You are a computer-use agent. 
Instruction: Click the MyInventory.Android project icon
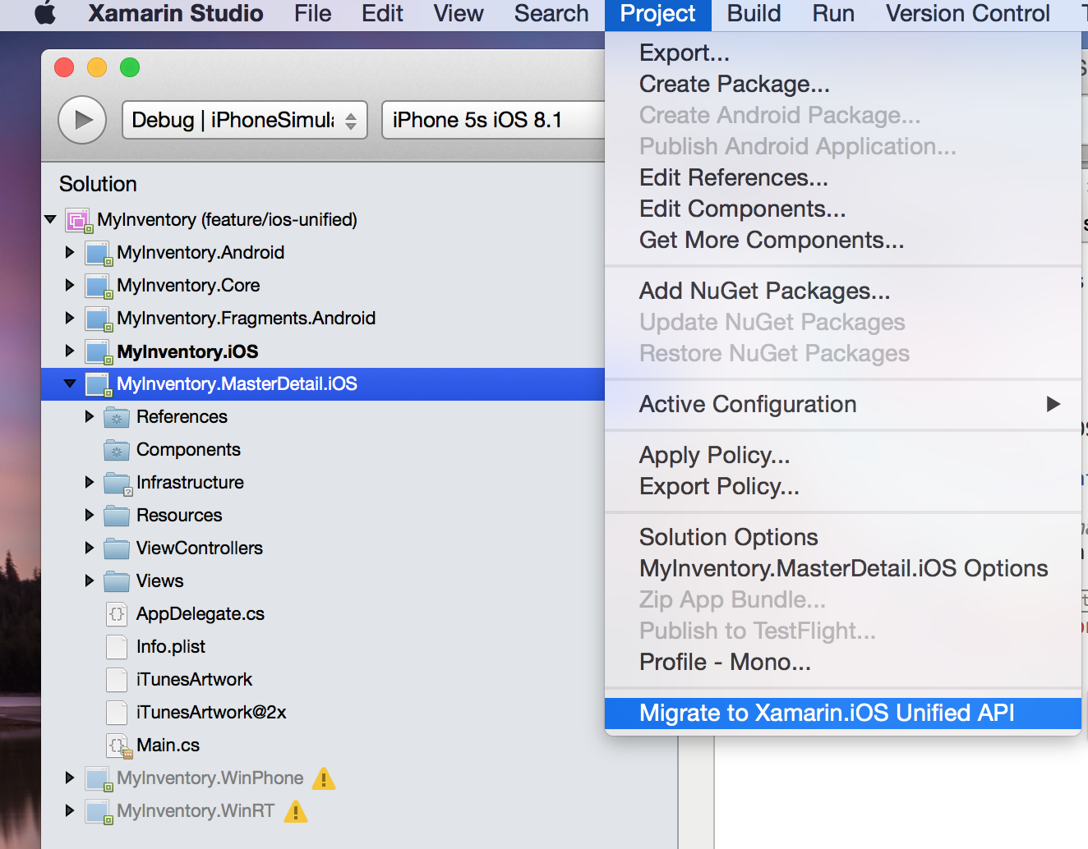99,253
